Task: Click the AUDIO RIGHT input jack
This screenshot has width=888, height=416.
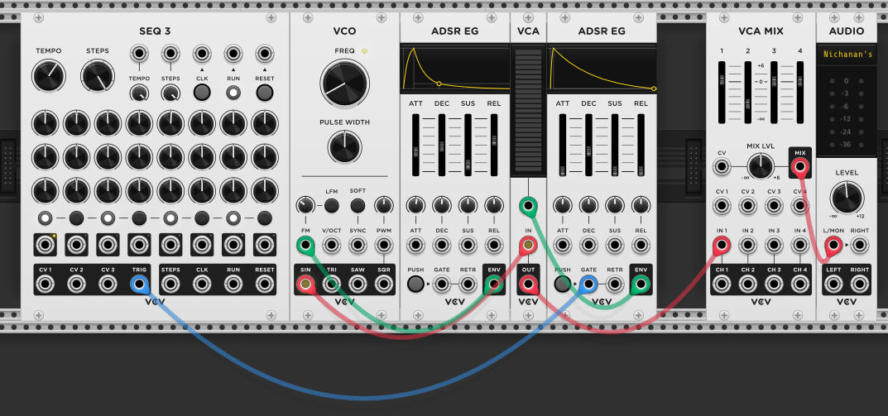Action: click(859, 245)
